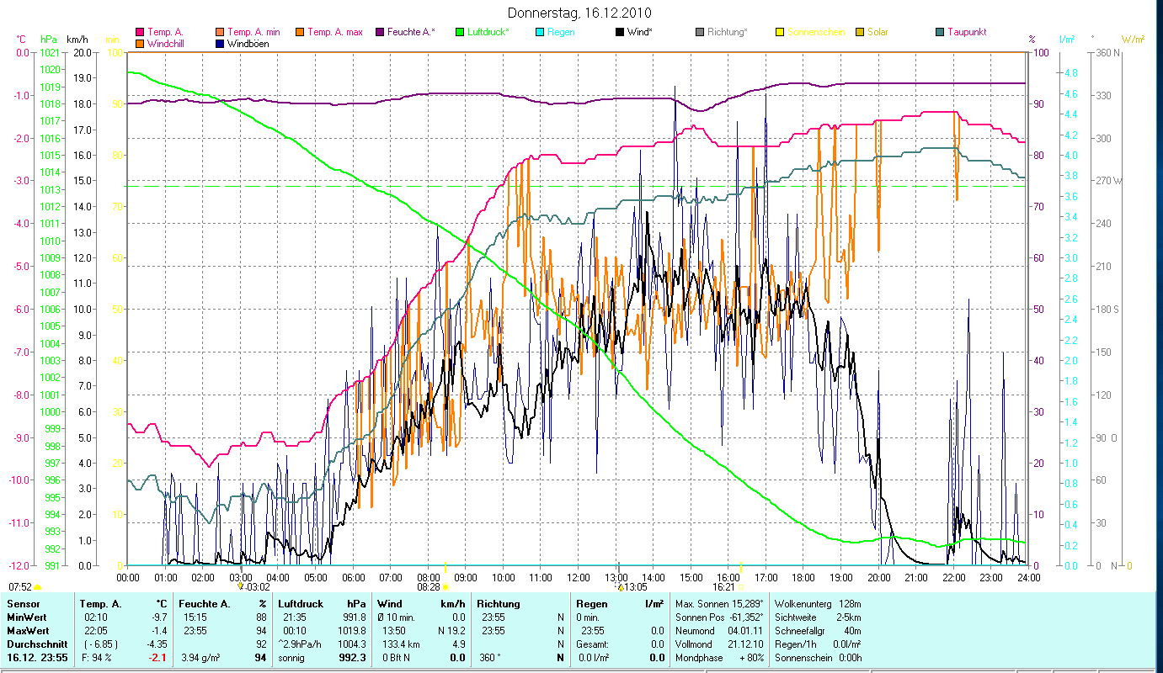
Task: Toggle the Temp. A. max series label
Action: [334, 33]
